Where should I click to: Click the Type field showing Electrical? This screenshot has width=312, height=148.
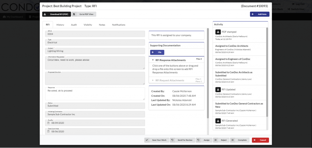coord(95,42)
